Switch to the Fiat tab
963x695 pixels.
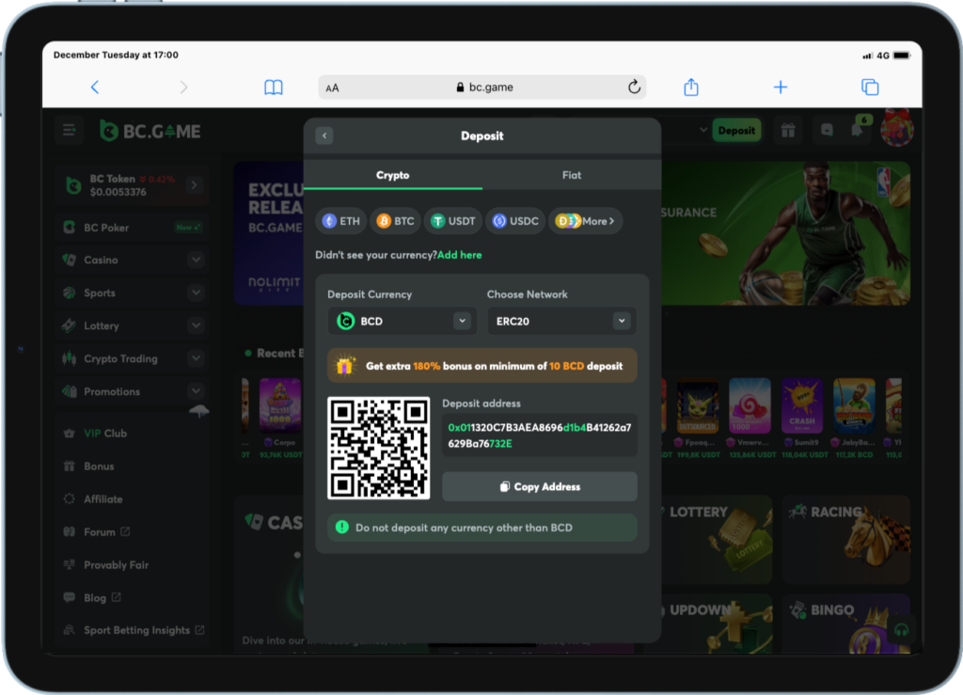[x=571, y=175]
